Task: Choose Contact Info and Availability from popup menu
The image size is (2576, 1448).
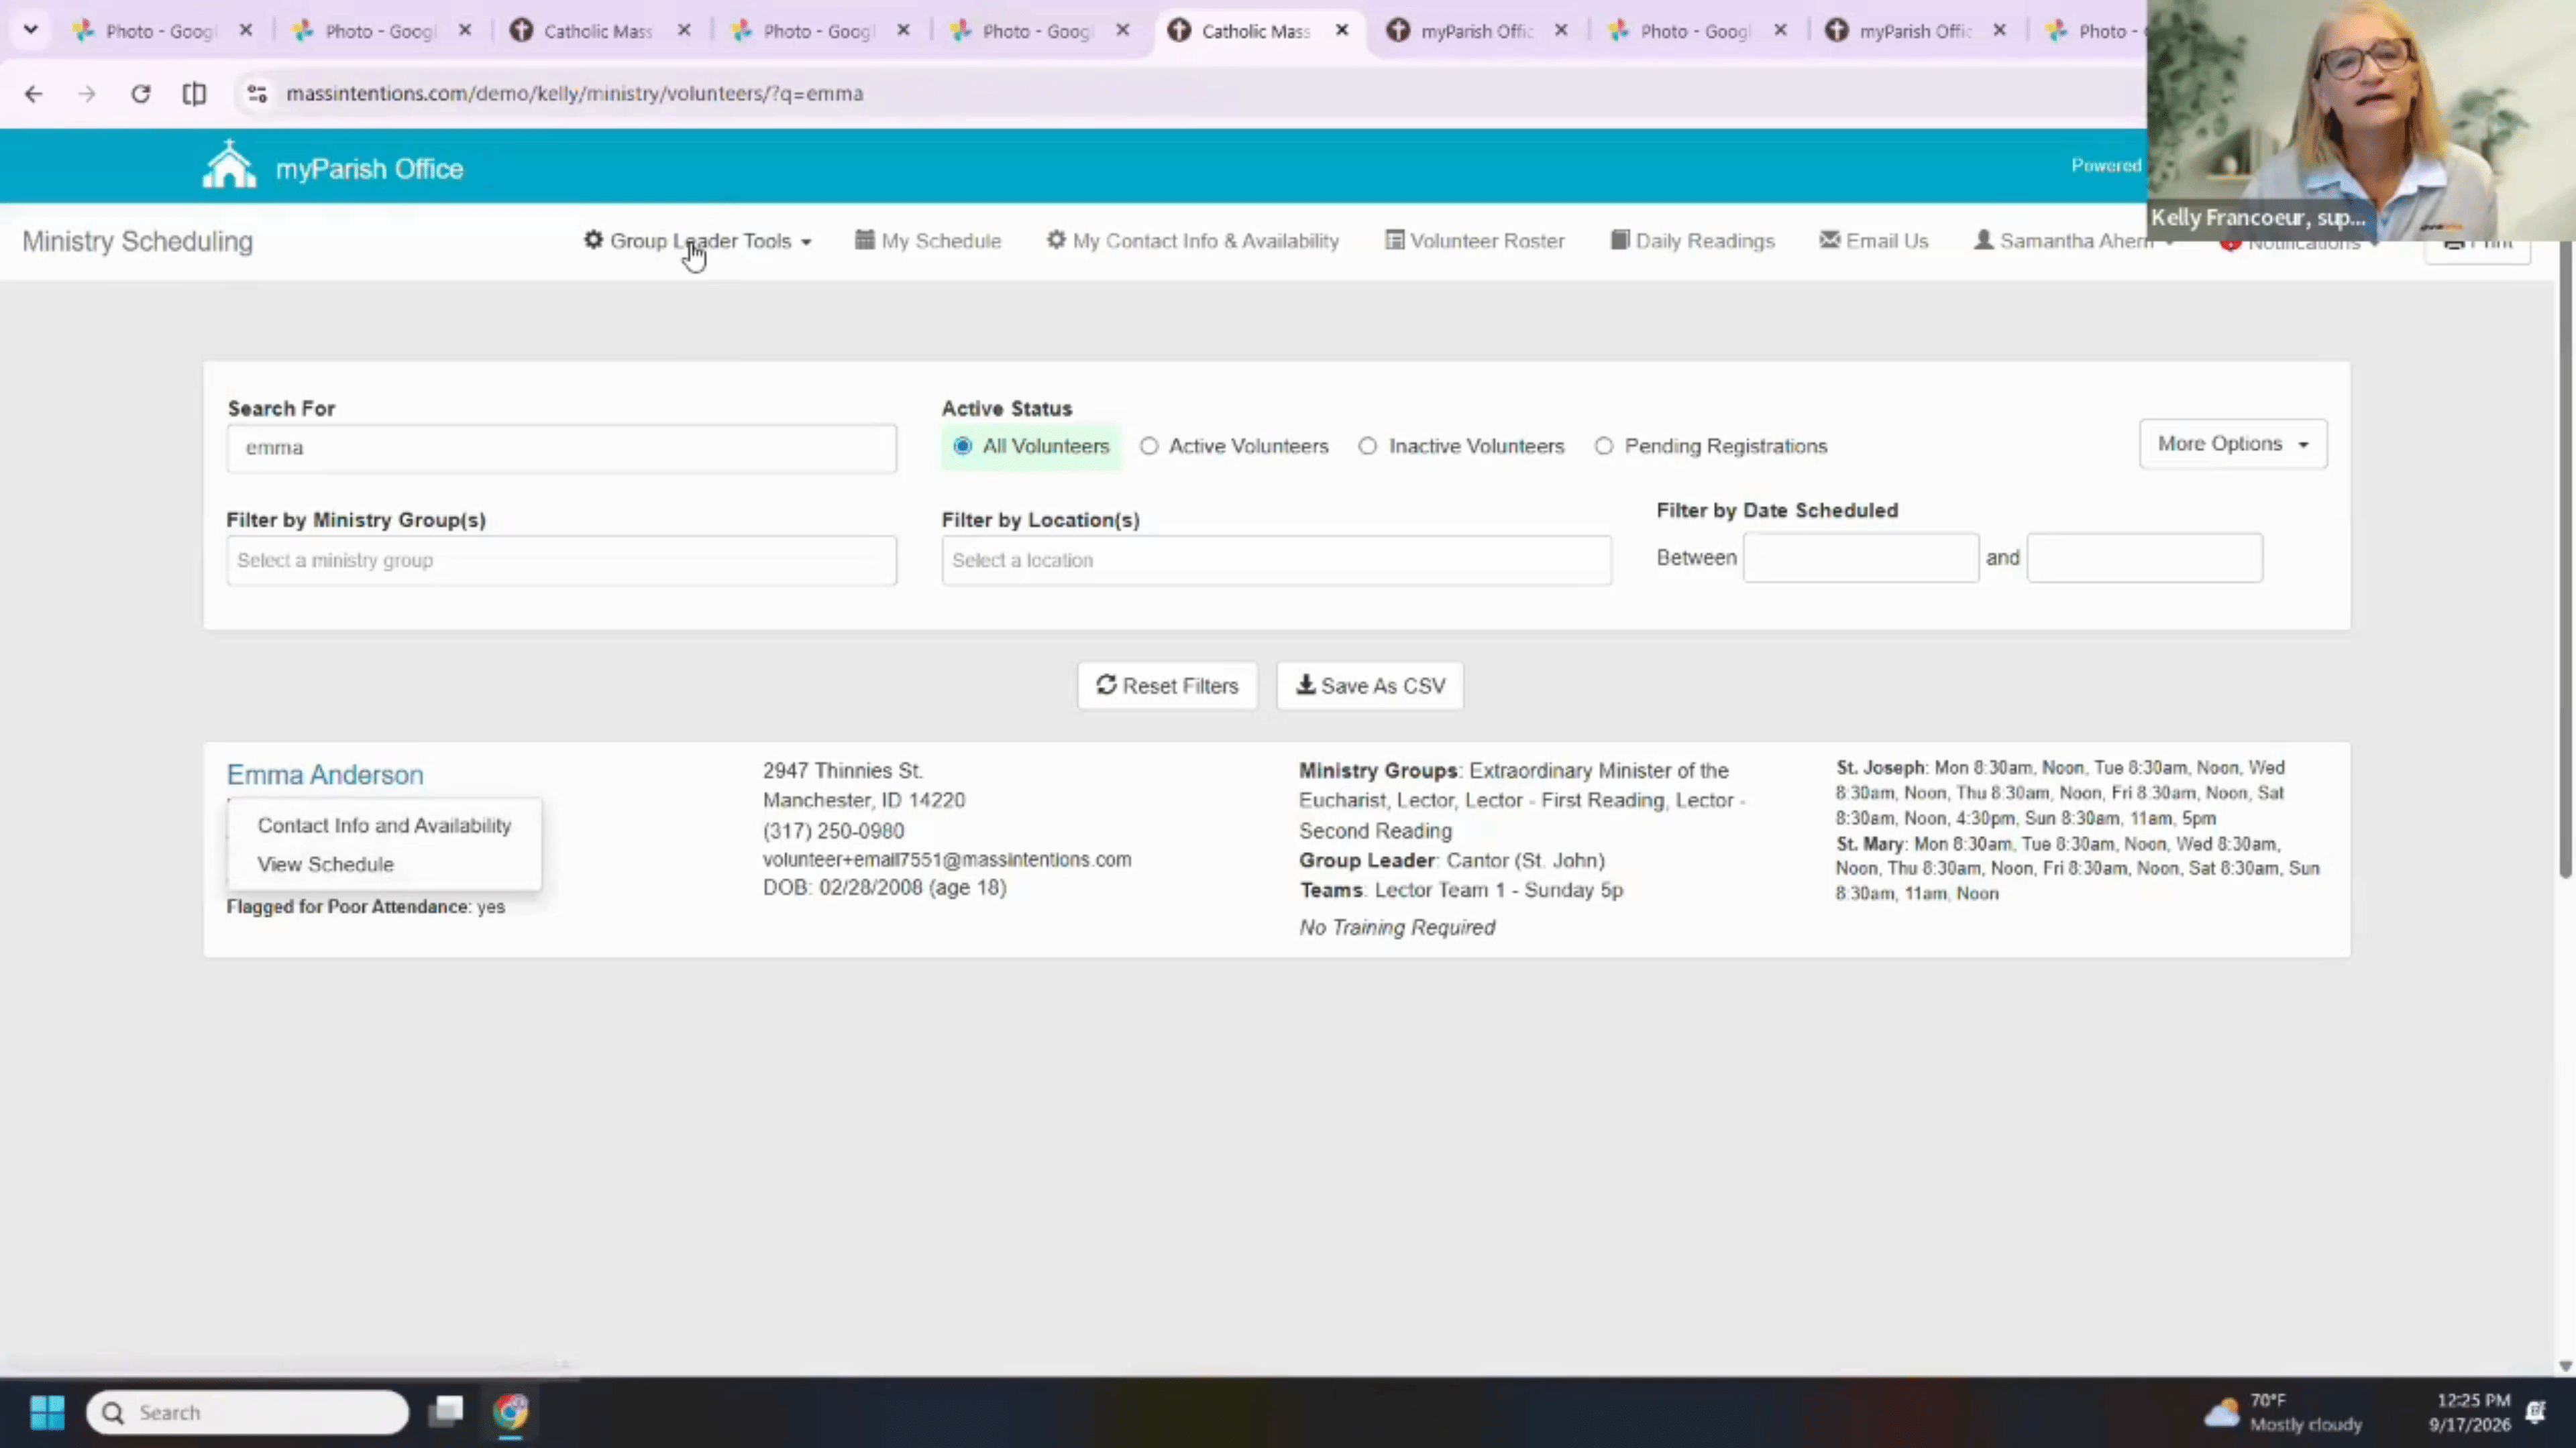Action: coord(384,825)
